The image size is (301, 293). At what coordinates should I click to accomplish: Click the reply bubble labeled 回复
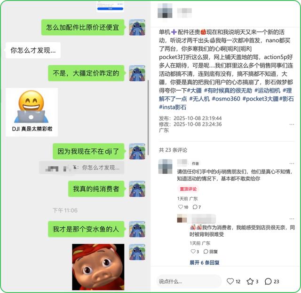pyautogui.click(x=211, y=251)
